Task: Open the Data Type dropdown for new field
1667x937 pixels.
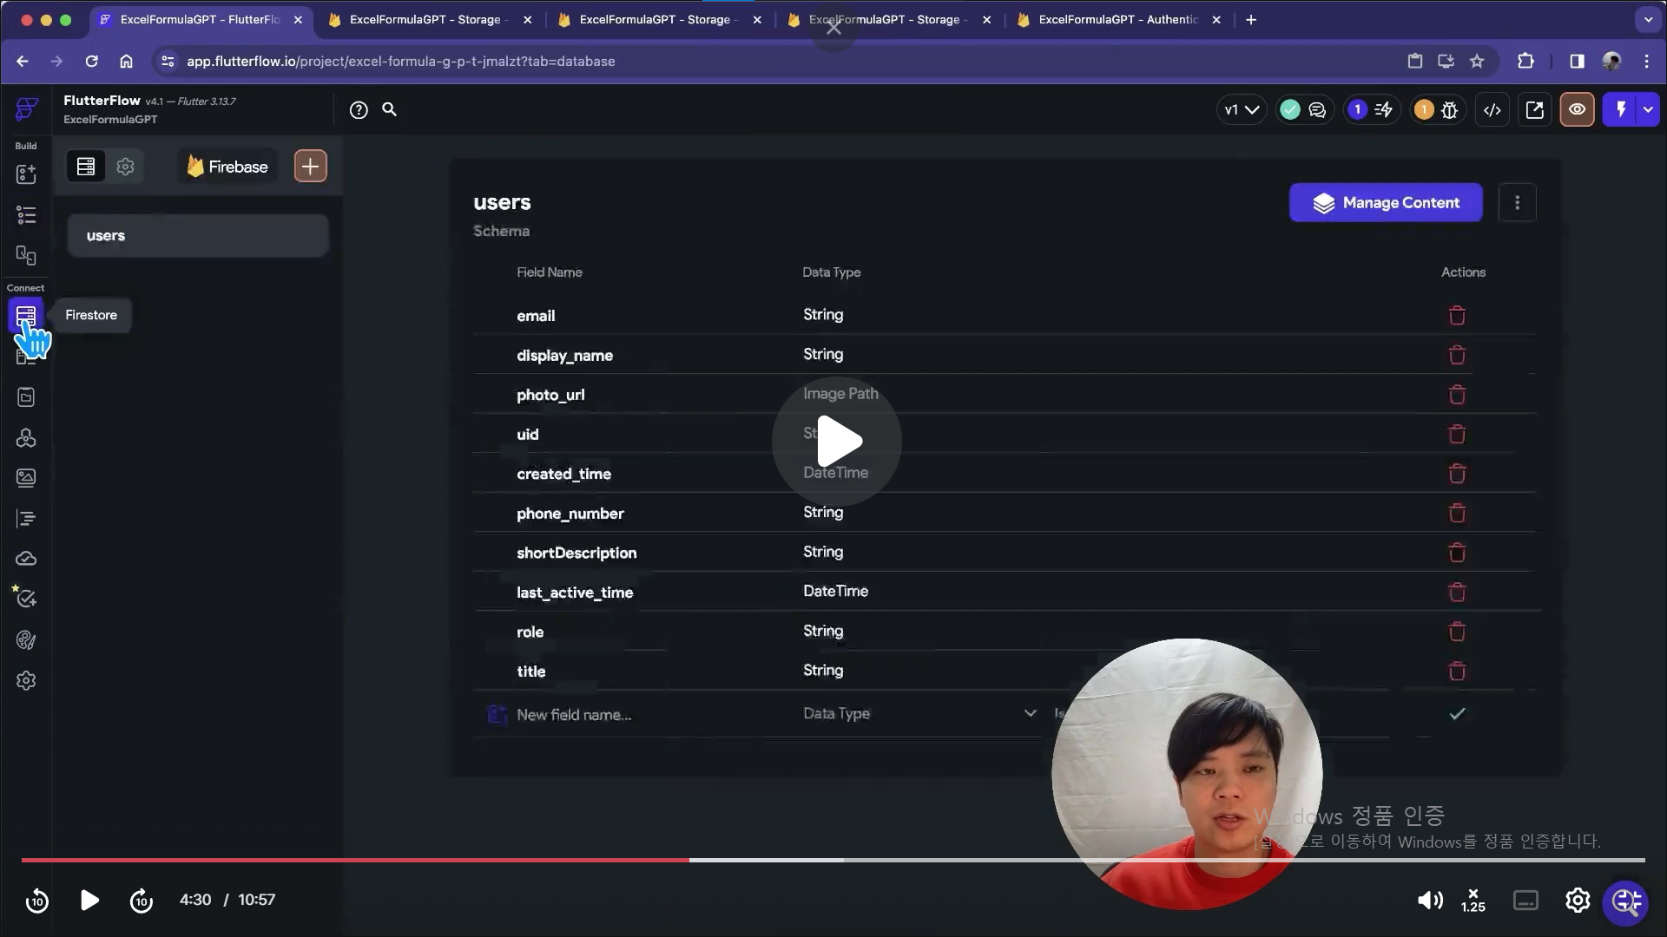Action: click(x=919, y=714)
